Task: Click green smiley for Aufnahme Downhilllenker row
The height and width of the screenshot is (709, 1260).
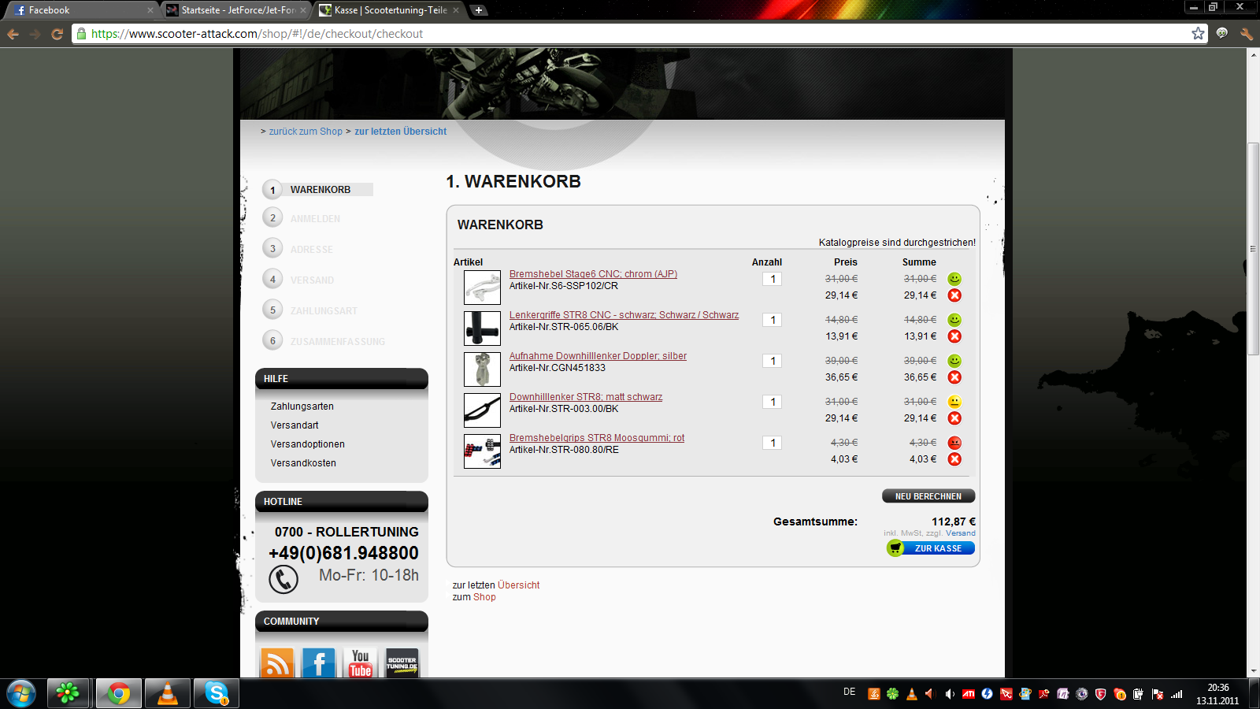Action: pos(954,361)
